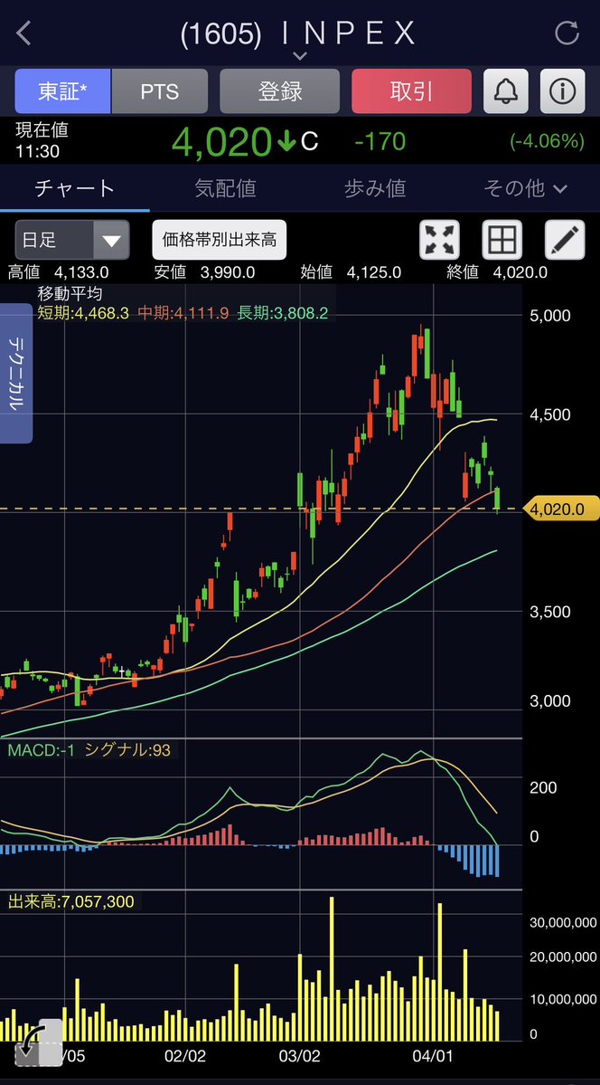Tap the 04/01 date label on axis
The height and width of the screenshot is (1085, 600).
click(x=434, y=1057)
